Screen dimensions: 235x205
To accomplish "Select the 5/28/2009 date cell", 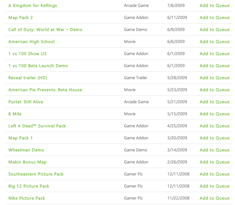I will point(177,78).
